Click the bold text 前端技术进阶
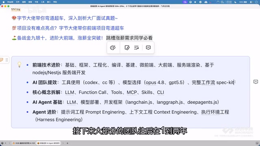 (x=46, y=65)
